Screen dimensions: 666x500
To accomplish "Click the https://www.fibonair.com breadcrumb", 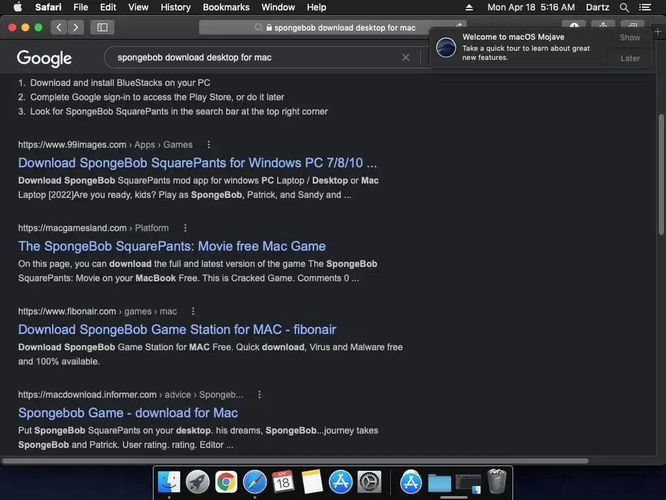I will coord(67,311).
